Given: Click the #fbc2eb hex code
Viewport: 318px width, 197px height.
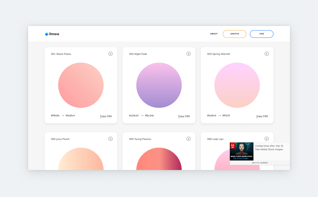Looking at the screenshot, I should pyautogui.click(x=149, y=116).
